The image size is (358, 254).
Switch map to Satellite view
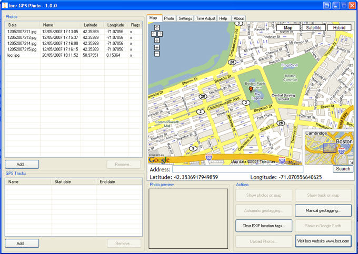pyautogui.click(x=314, y=28)
